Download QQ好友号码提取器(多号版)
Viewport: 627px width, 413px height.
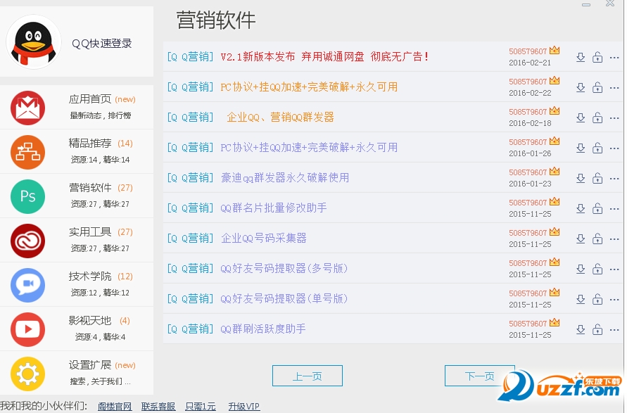point(581,269)
